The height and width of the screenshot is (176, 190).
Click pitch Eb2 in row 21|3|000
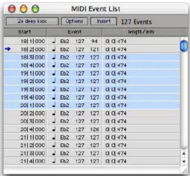pos(65,154)
